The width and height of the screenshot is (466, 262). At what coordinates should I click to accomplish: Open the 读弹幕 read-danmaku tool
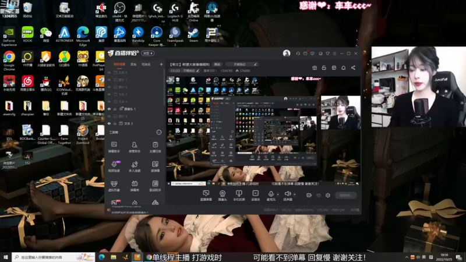[x=155, y=167]
